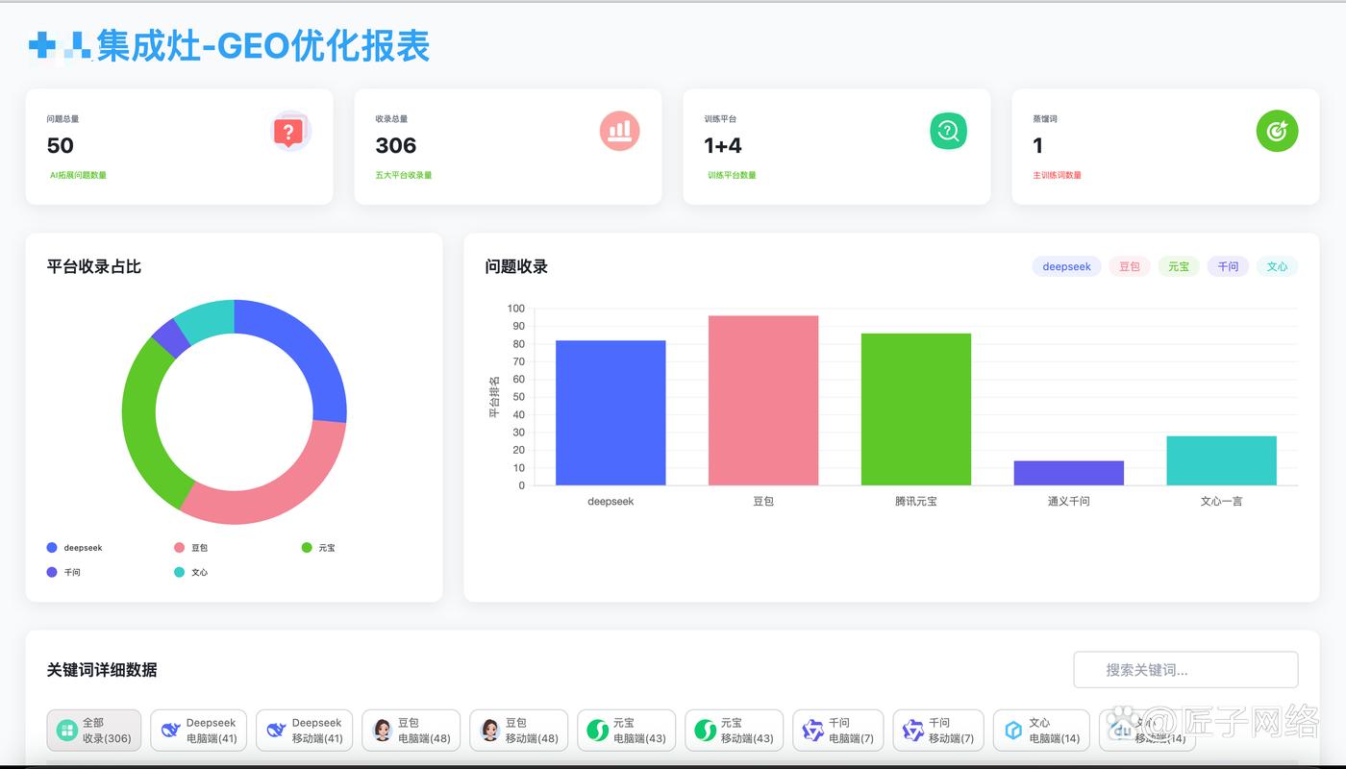Click the AI拓展问题数量 caption

point(78,175)
